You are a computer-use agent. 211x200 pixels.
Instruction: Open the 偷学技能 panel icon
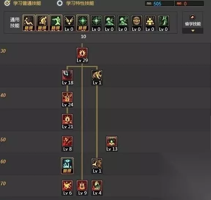[x=193, y=17]
